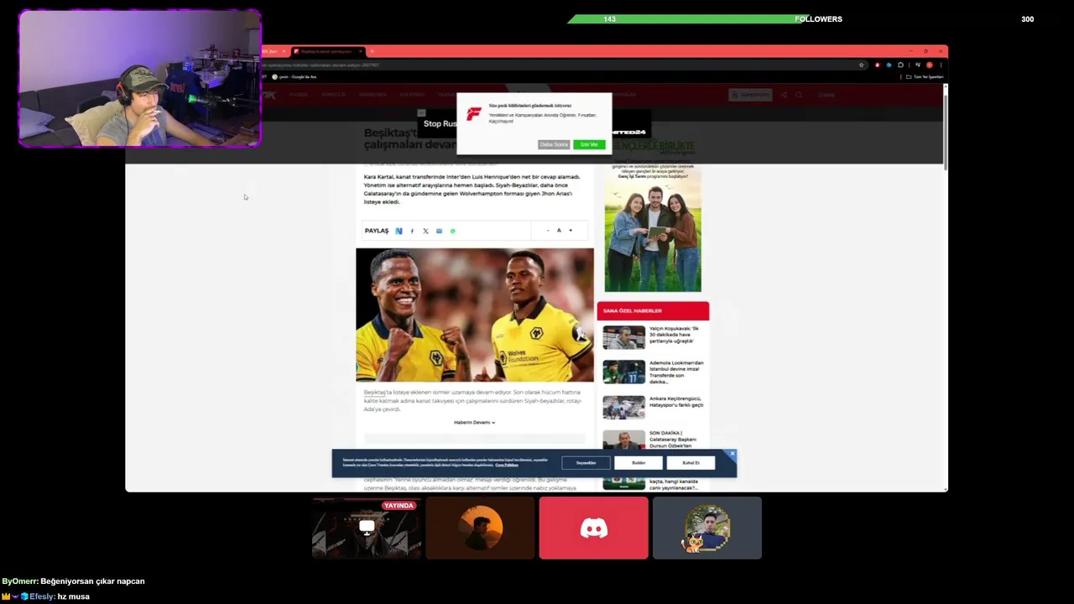This screenshot has width=1074, height=604.
Task: Click the Lookman news thumbnail
Action: tap(623, 372)
